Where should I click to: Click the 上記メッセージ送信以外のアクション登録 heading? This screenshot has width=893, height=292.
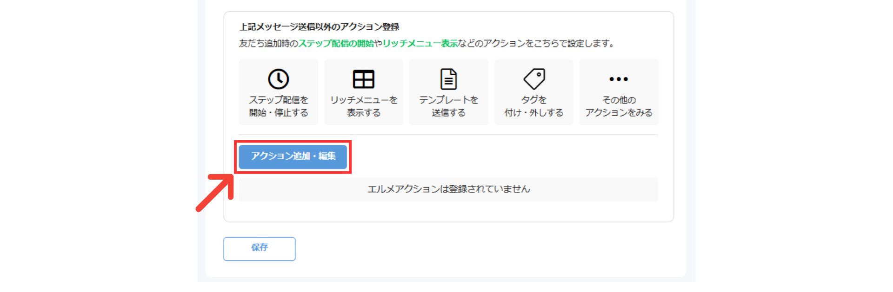pos(319,27)
